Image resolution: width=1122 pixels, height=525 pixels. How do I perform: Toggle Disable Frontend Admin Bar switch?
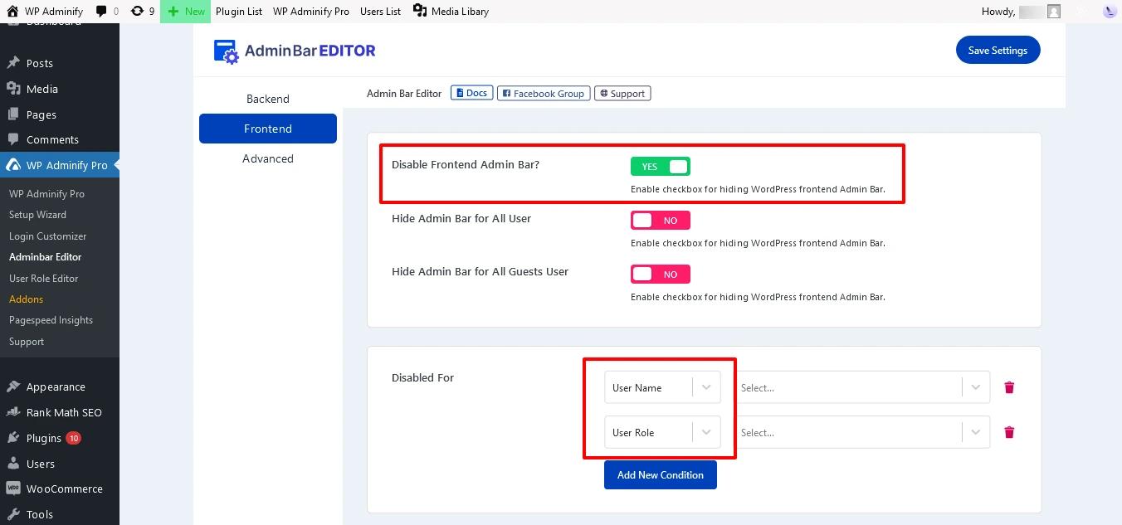coord(661,167)
